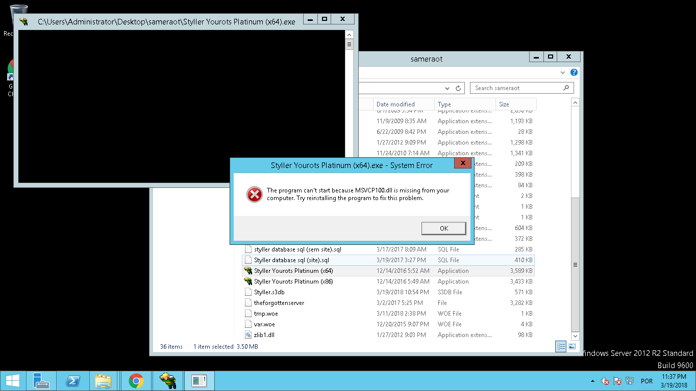This screenshot has height=391, width=696.
Task: Show hidden tray icons arrow
Action: pos(592,381)
